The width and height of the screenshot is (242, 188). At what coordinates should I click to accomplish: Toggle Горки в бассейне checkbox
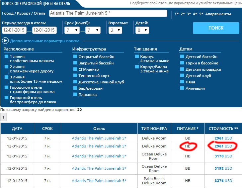pyautogui.click(x=182, y=63)
